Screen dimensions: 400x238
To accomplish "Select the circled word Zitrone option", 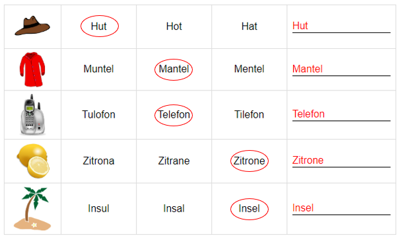I will click(x=250, y=161).
